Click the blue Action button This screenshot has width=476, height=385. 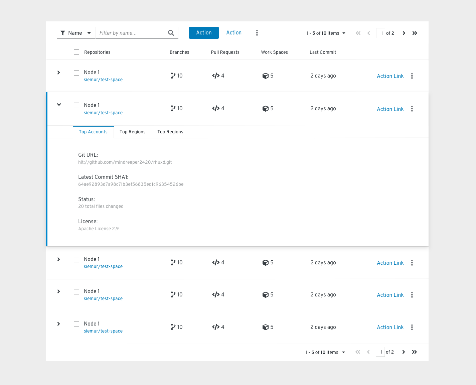(x=204, y=32)
